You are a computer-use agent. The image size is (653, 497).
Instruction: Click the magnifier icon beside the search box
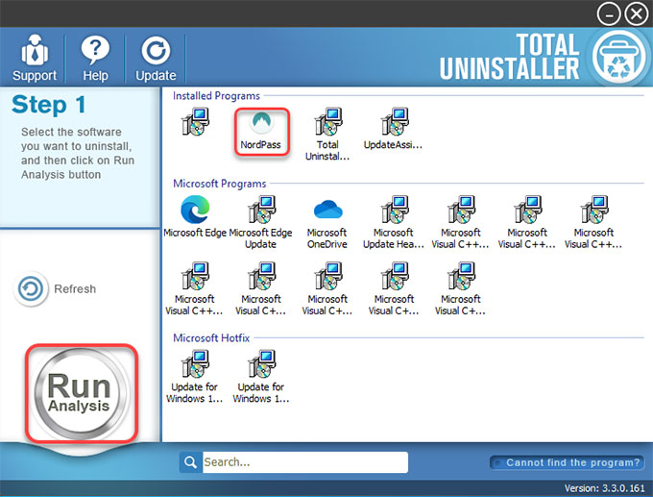tap(191, 462)
